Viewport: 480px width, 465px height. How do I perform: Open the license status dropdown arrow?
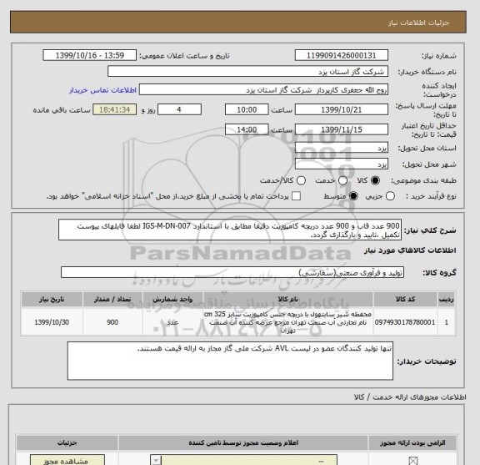coord(156,460)
